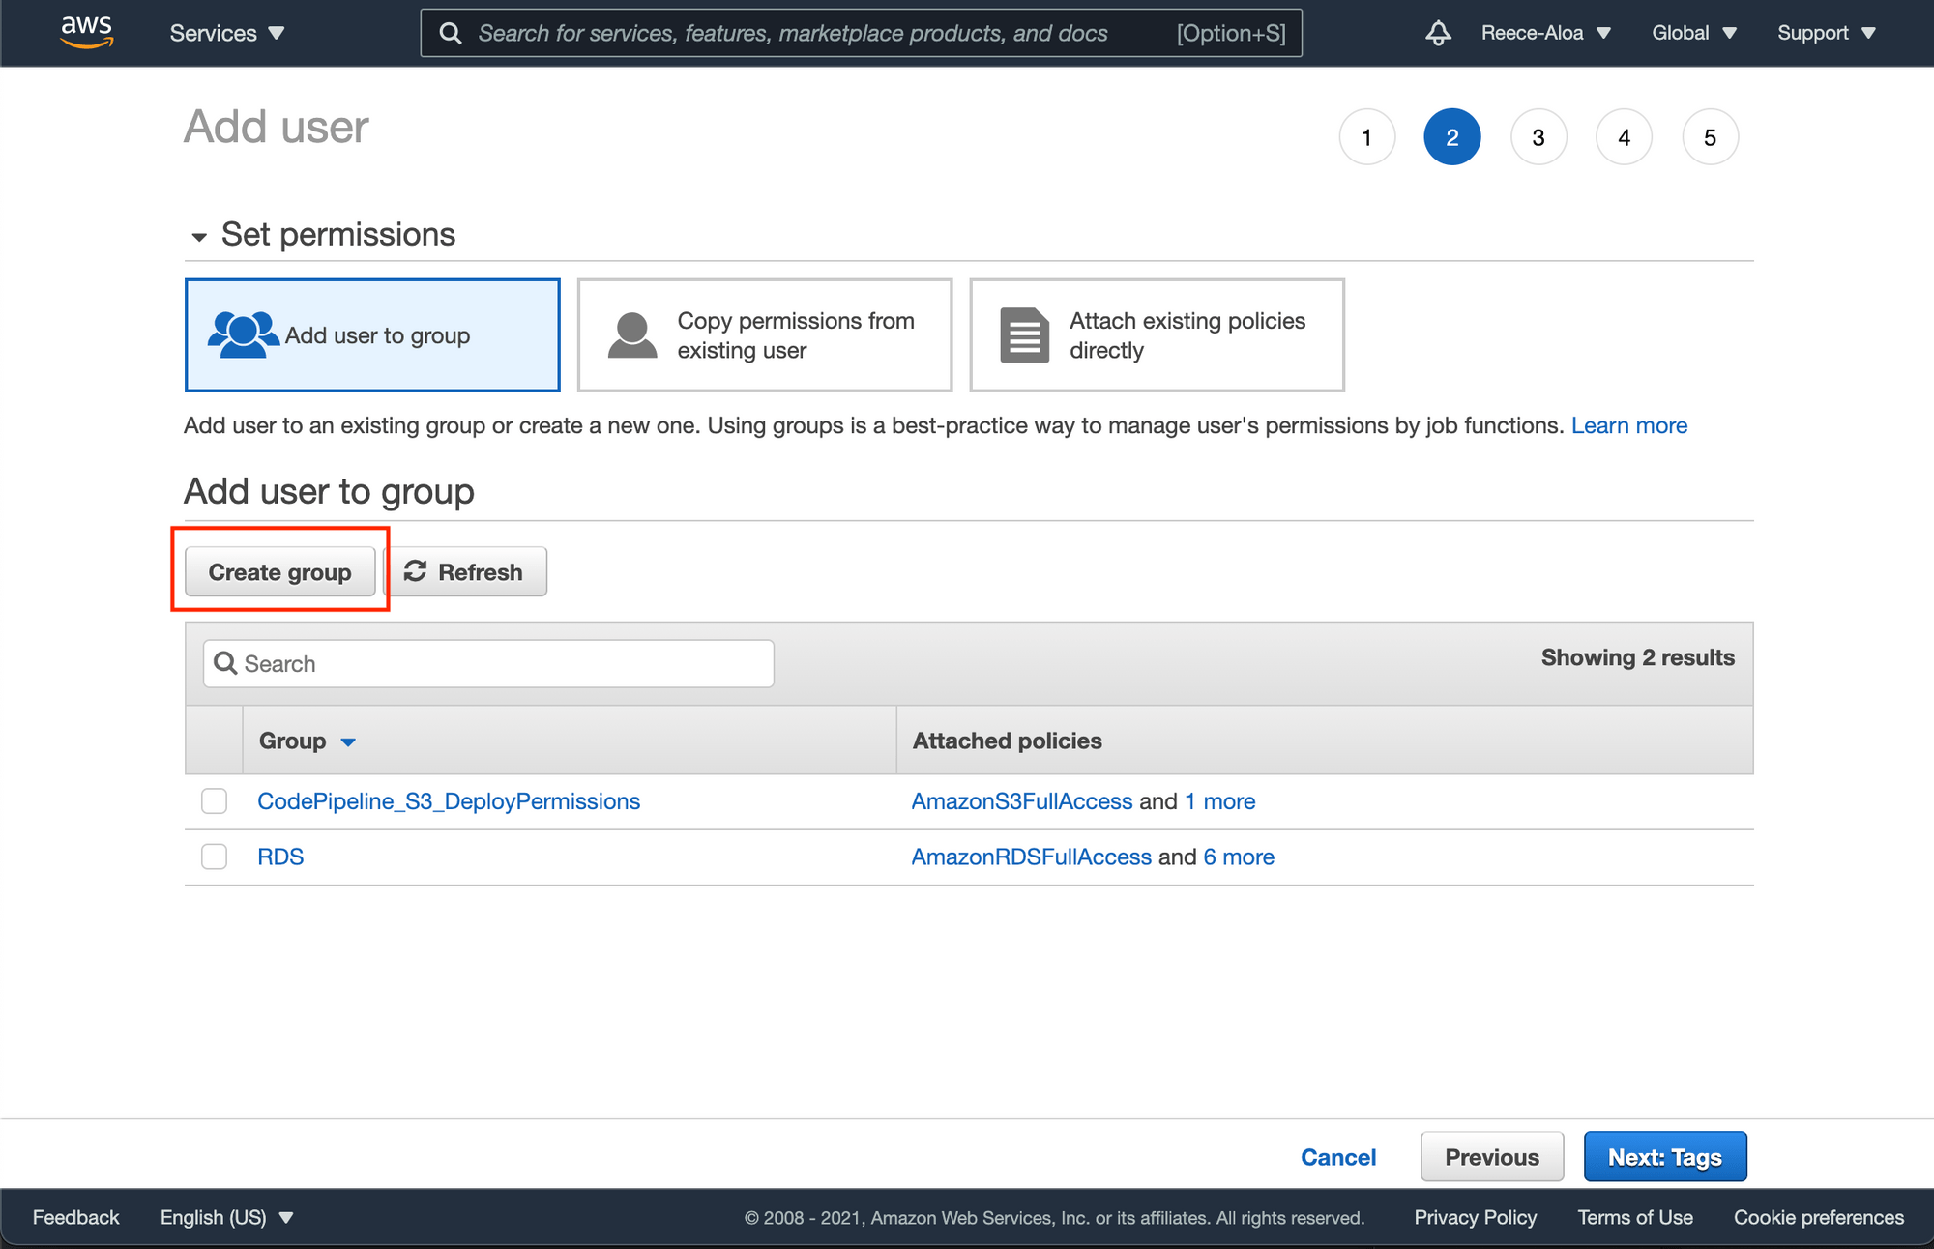The width and height of the screenshot is (1934, 1249).
Task: Check the CodePipeline_S3_DeployPermissions group checkbox
Action: 214,801
